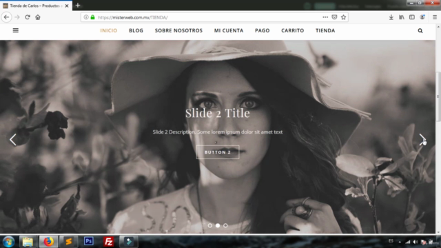Viewport: 441px width, 248px height.
Task: Select the first slider dot
Action: click(x=209, y=225)
